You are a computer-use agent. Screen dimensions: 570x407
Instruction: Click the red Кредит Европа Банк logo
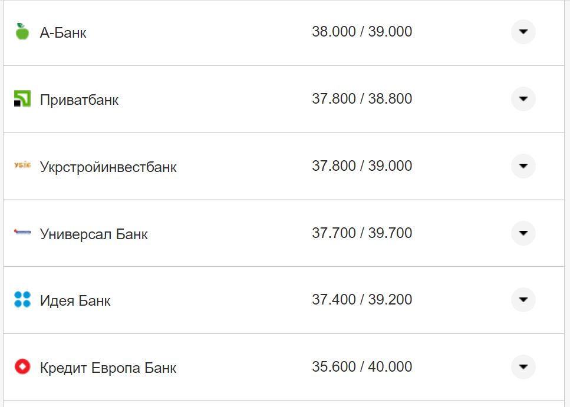[x=22, y=367]
